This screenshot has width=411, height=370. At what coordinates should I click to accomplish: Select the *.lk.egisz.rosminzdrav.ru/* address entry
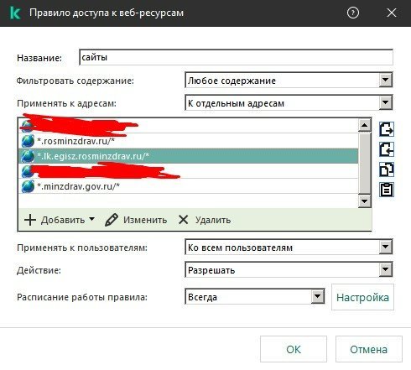point(188,156)
